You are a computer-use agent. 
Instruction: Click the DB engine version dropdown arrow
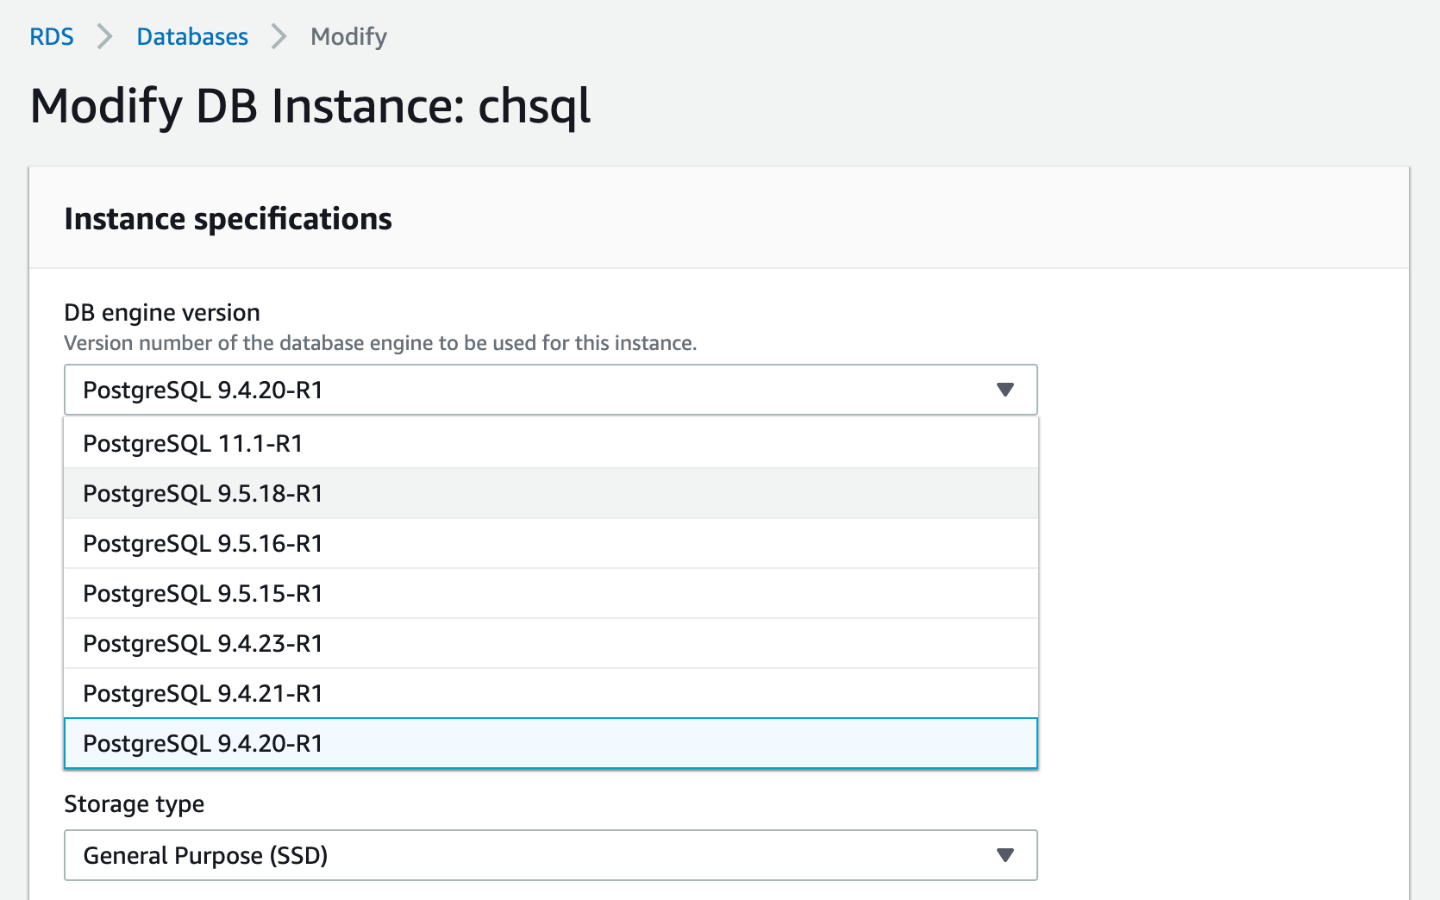point(1005,390)
